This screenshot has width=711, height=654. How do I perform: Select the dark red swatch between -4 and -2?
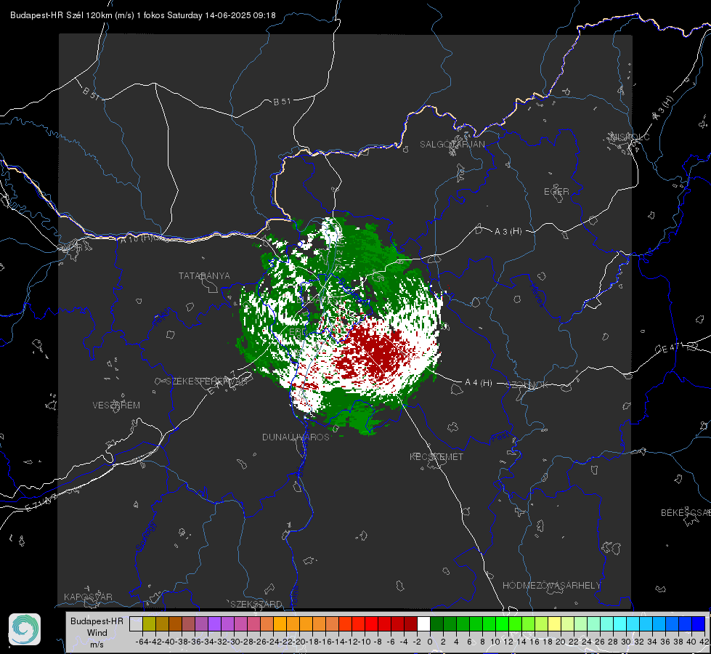(x=410, y=623)
